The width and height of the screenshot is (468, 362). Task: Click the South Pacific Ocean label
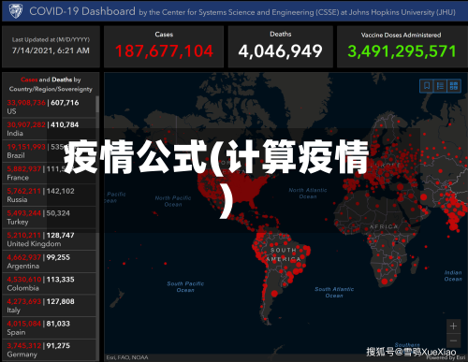click(x=185, y=287)
